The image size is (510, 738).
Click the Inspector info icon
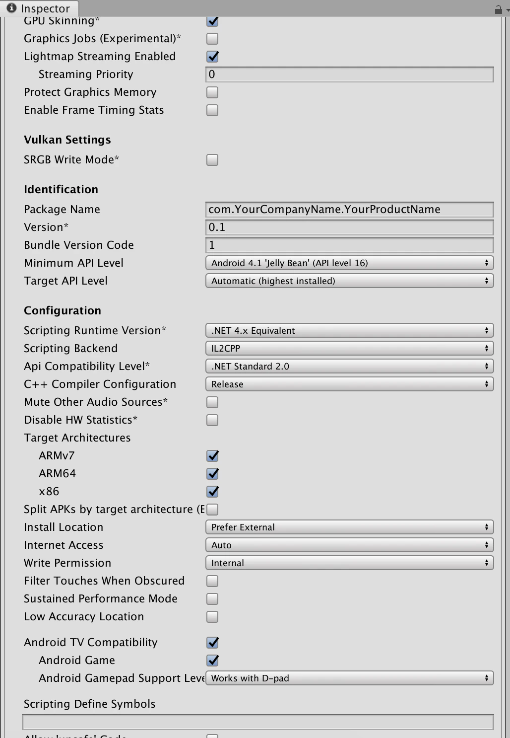coord(11,8)
